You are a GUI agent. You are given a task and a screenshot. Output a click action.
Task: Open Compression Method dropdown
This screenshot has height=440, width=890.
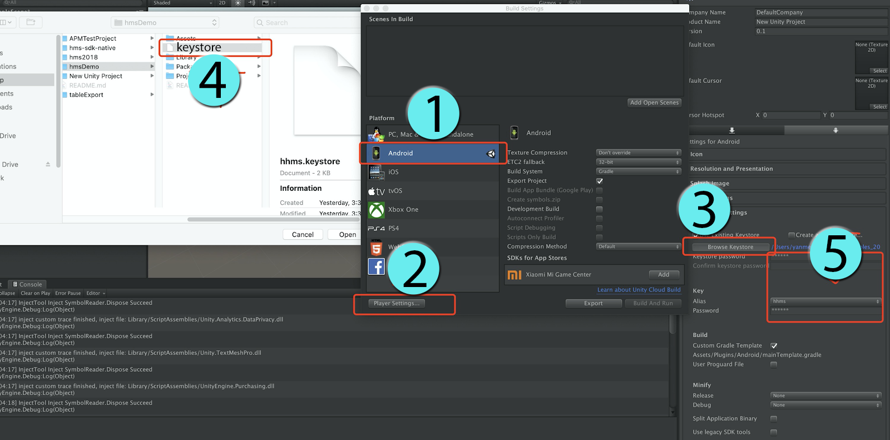pos(639,246)
